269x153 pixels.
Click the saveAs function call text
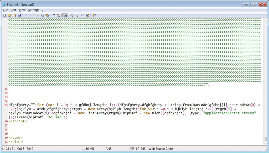[x=20, y=117]
